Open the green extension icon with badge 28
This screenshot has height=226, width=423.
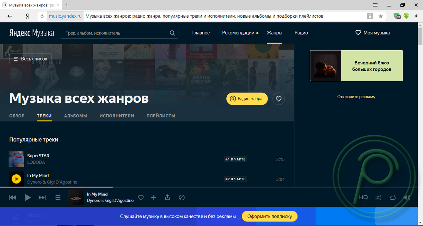tap(397, 16)
